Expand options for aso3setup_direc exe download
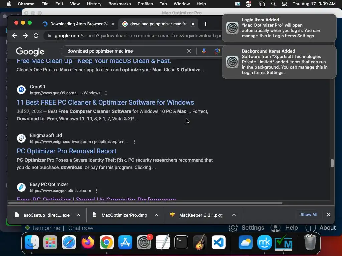Viewport: 342px width, 256px height. [78, 215]
